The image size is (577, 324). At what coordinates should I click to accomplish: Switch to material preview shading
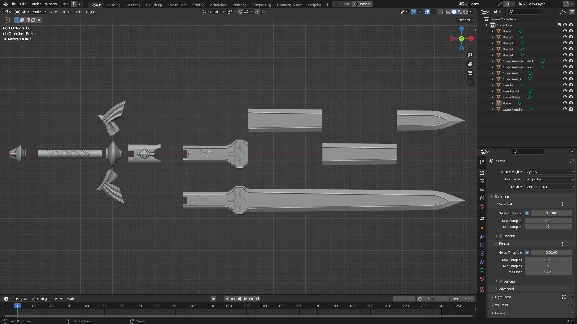460,12
